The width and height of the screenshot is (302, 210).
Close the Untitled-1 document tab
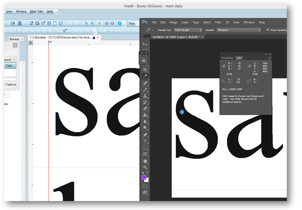202,37
